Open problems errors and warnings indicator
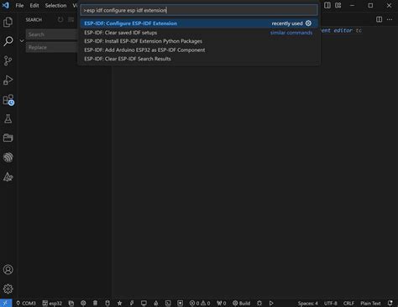 (x=200, y=303)
